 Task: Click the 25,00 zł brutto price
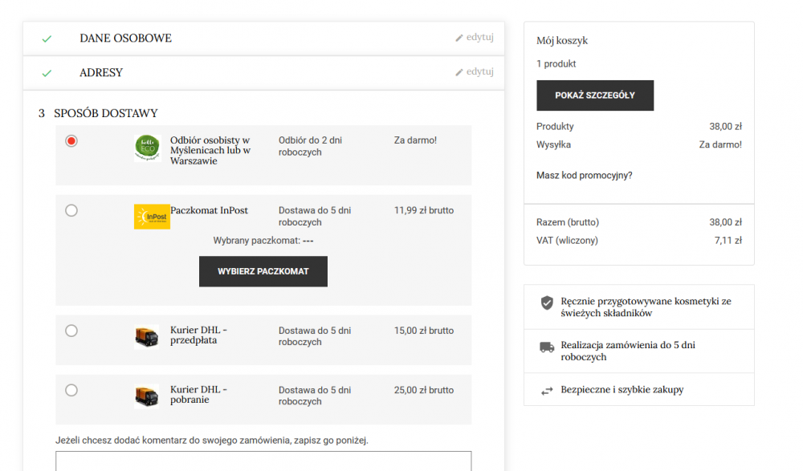tap(423, 390)
